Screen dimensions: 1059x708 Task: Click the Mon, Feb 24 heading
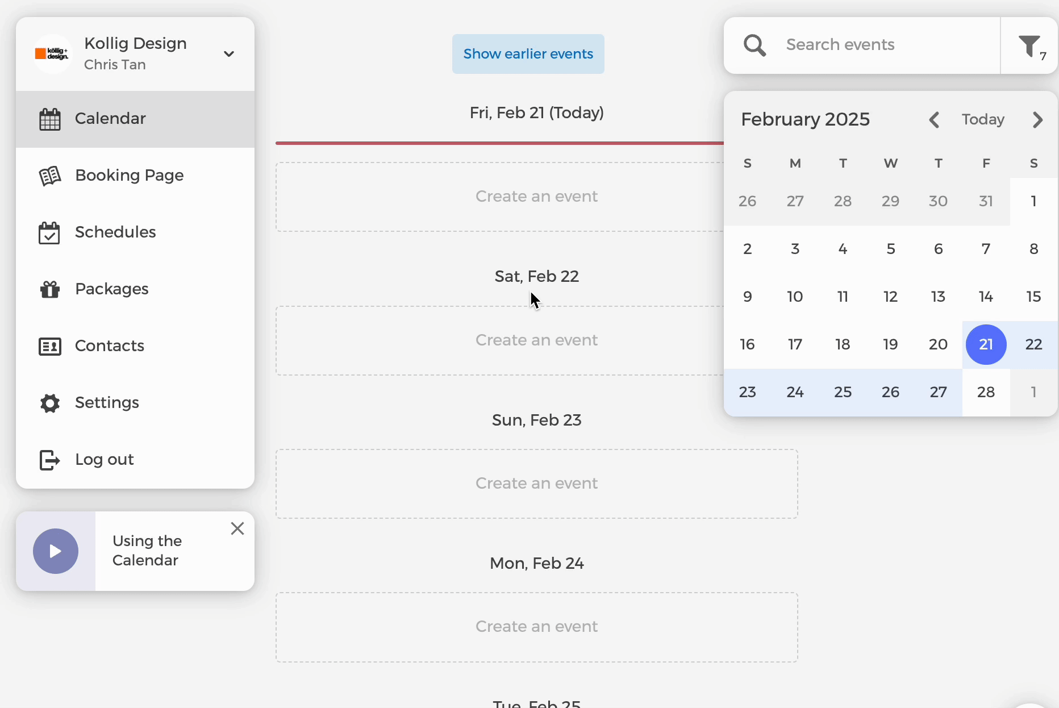(x=537, y=564)
